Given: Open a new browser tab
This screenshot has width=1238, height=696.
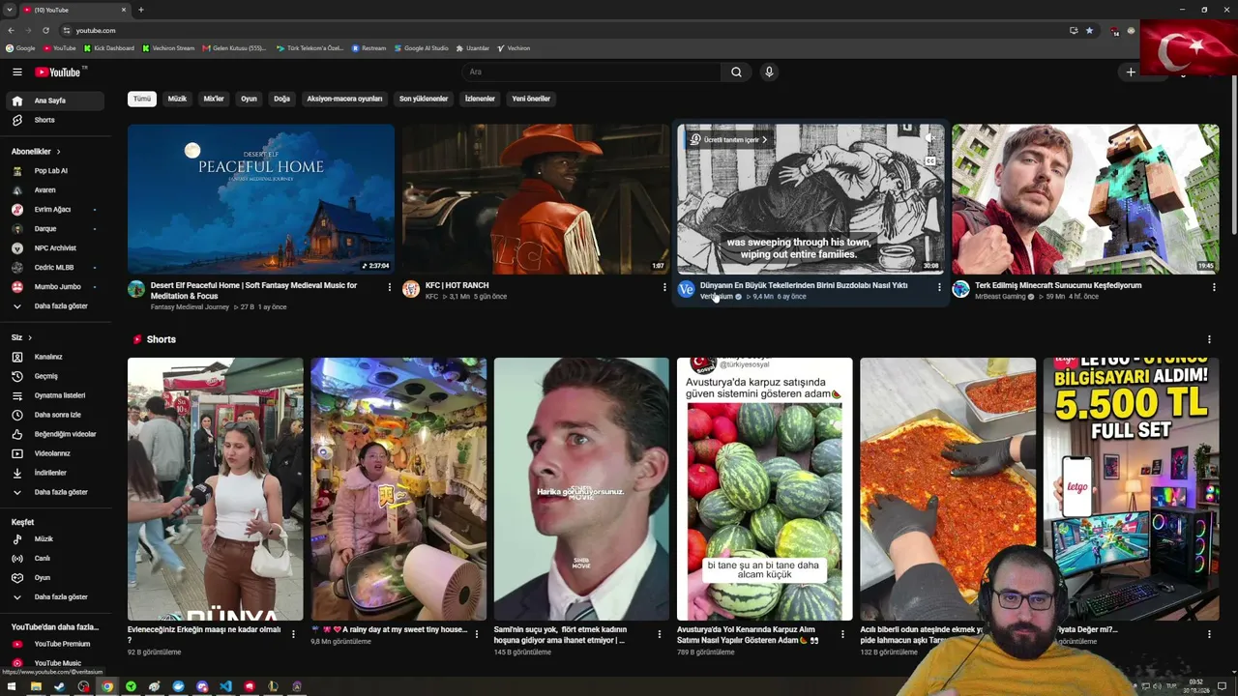Looking at the screenshot, I should [x=141, y=10].
